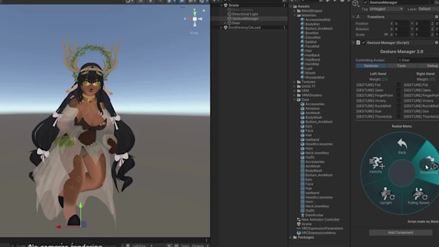The height and width of the screenshot is (247, 439).
Task: Click the scene orientation gizmo center cube
Action: coord(194,19)
